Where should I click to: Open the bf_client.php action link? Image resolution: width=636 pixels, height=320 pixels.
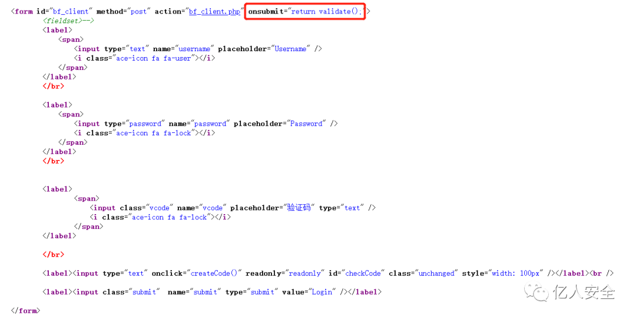(x=214, y=11)
